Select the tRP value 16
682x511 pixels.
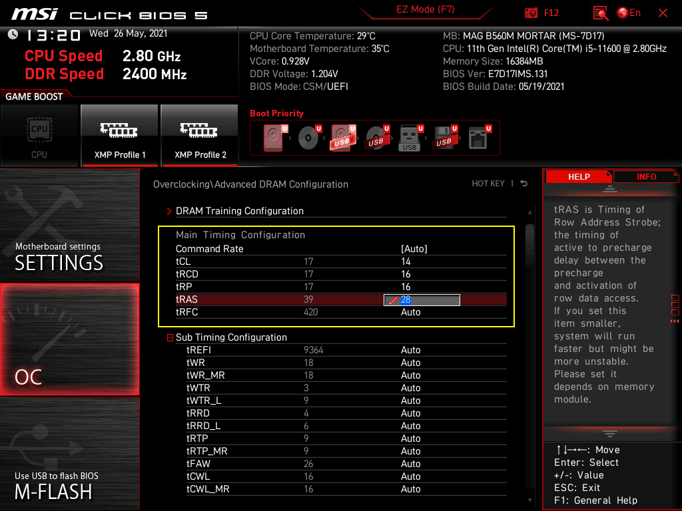point(406,287)
